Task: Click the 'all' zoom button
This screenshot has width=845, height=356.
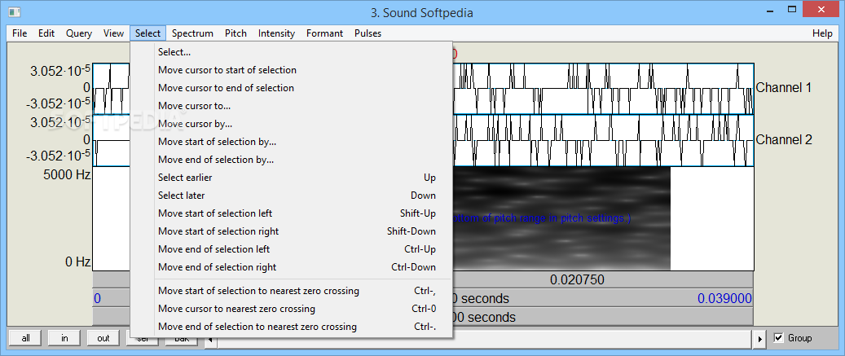Action: click(26, 338)
